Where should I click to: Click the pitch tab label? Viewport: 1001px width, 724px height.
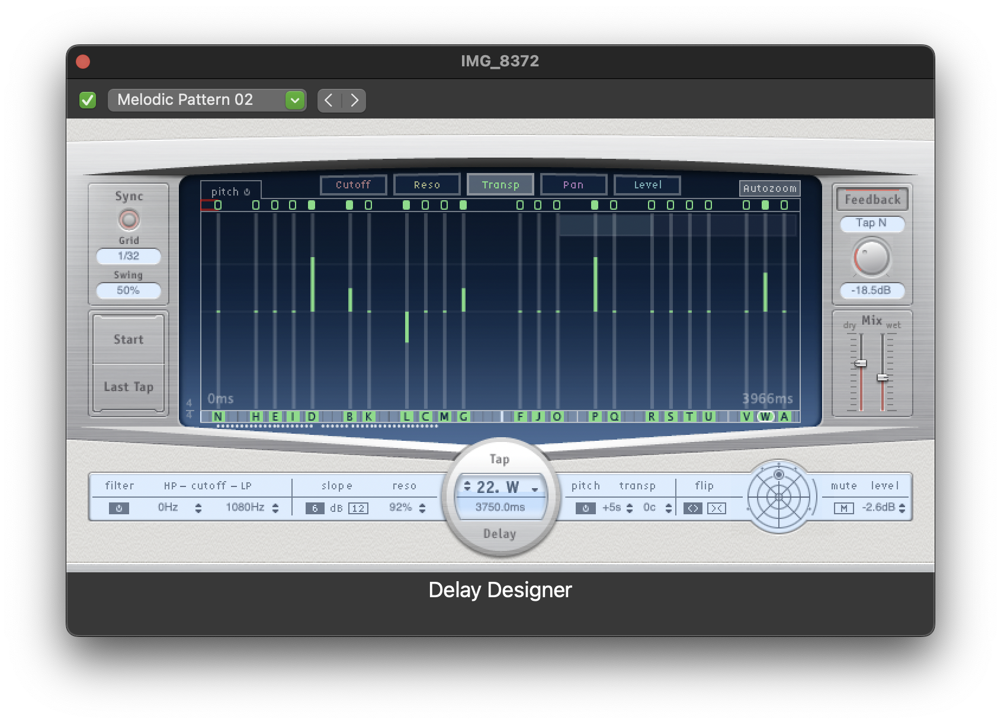pos(225,192)
